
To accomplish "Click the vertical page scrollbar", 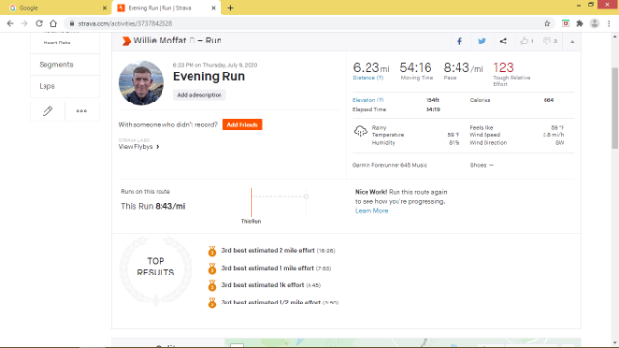I will pos(615,107).
